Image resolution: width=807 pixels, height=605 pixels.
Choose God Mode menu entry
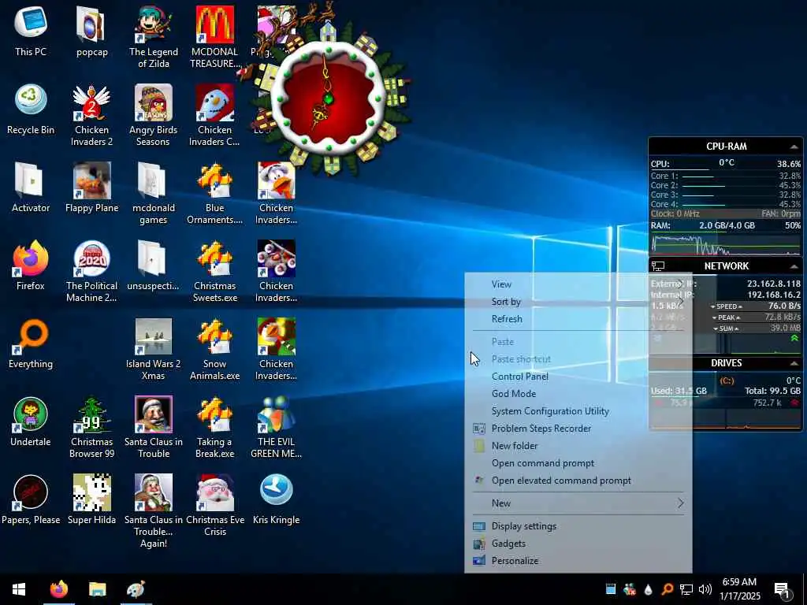point(578,394)
